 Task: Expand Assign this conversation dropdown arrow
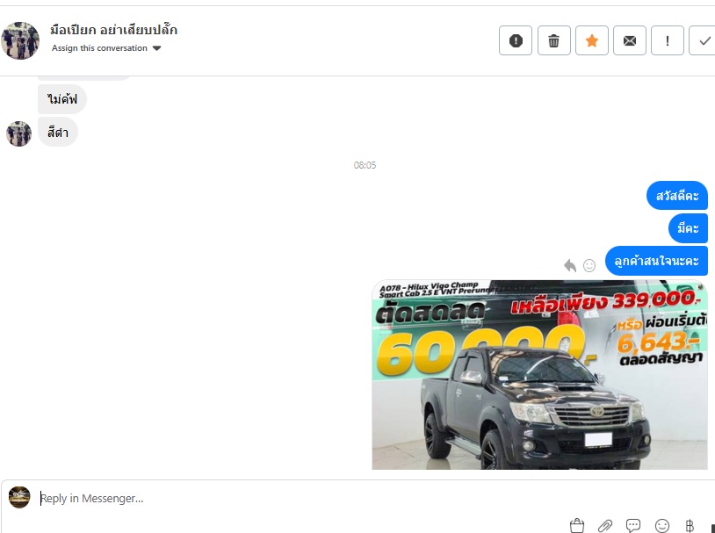point(156,48)
